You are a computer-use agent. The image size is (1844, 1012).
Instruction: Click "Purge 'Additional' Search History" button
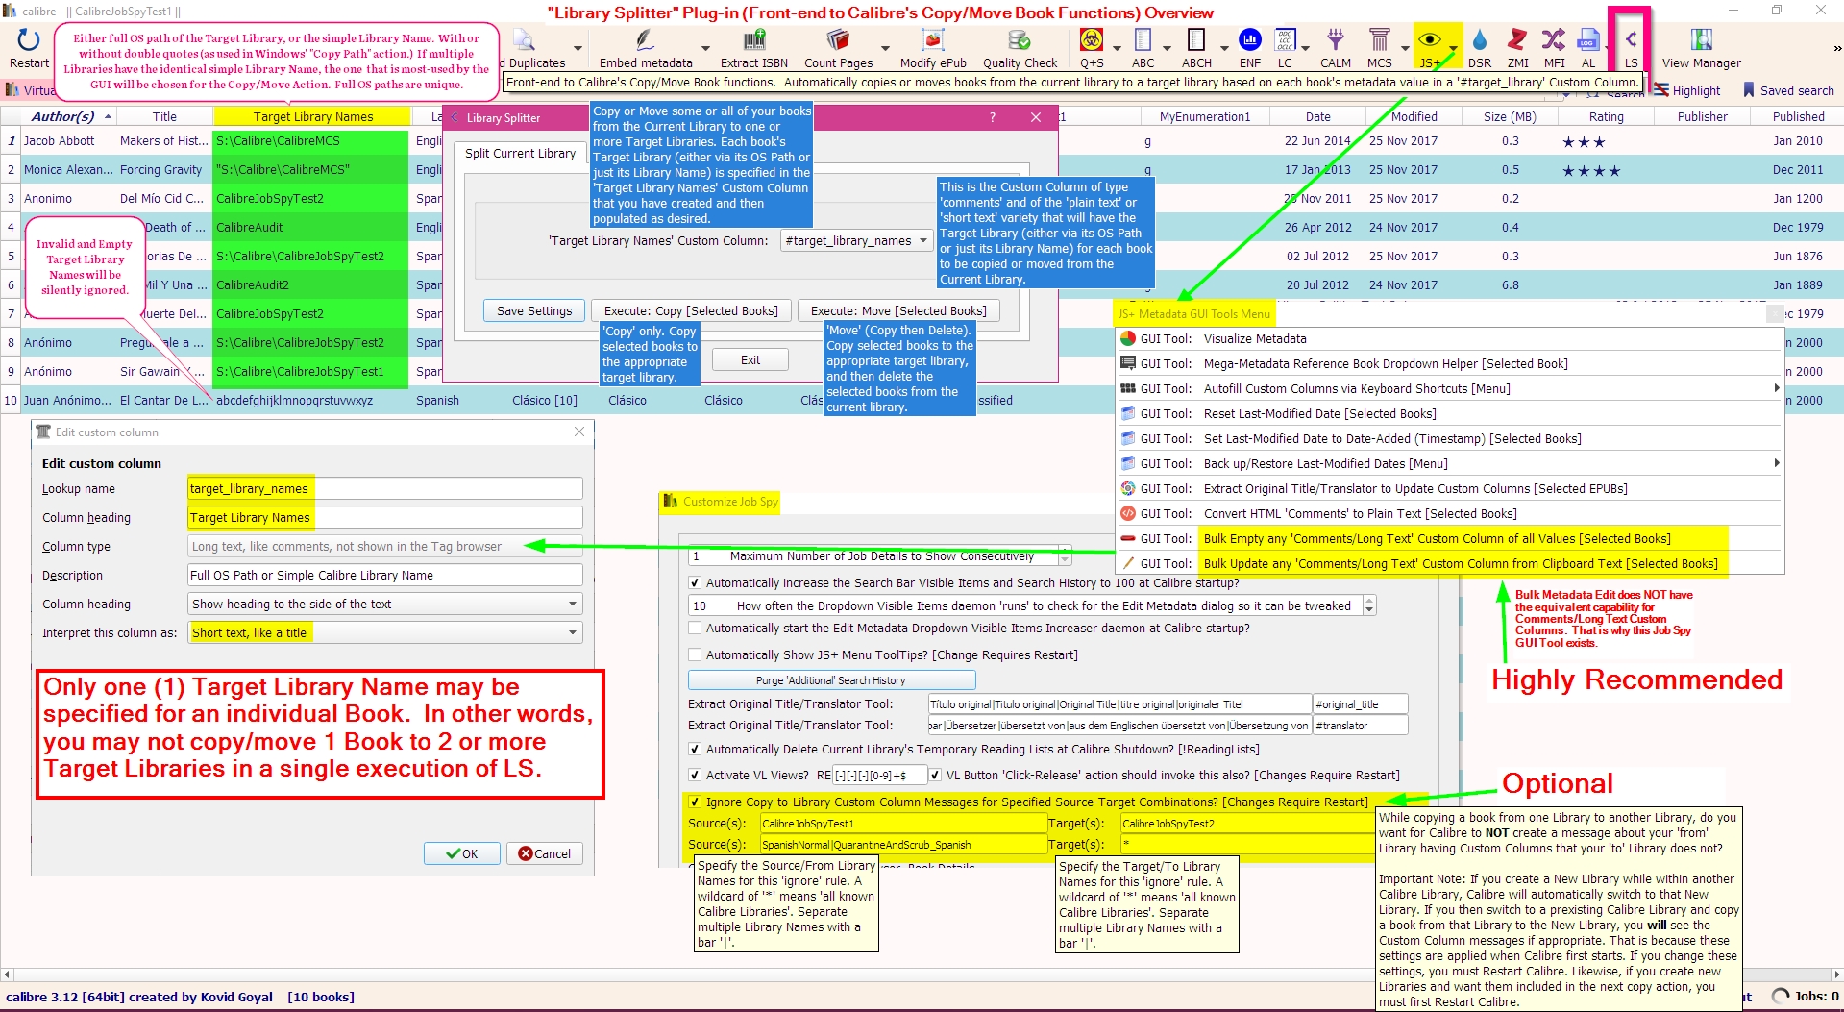[x=831, y=680]
